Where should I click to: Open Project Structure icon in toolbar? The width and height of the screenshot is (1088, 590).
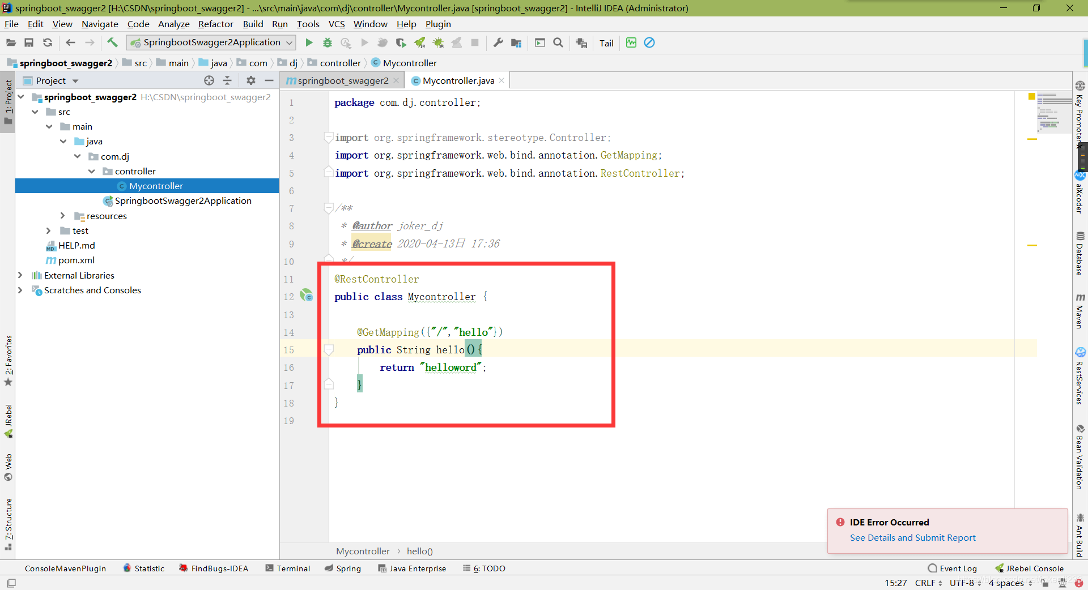(x=516, y=42)
